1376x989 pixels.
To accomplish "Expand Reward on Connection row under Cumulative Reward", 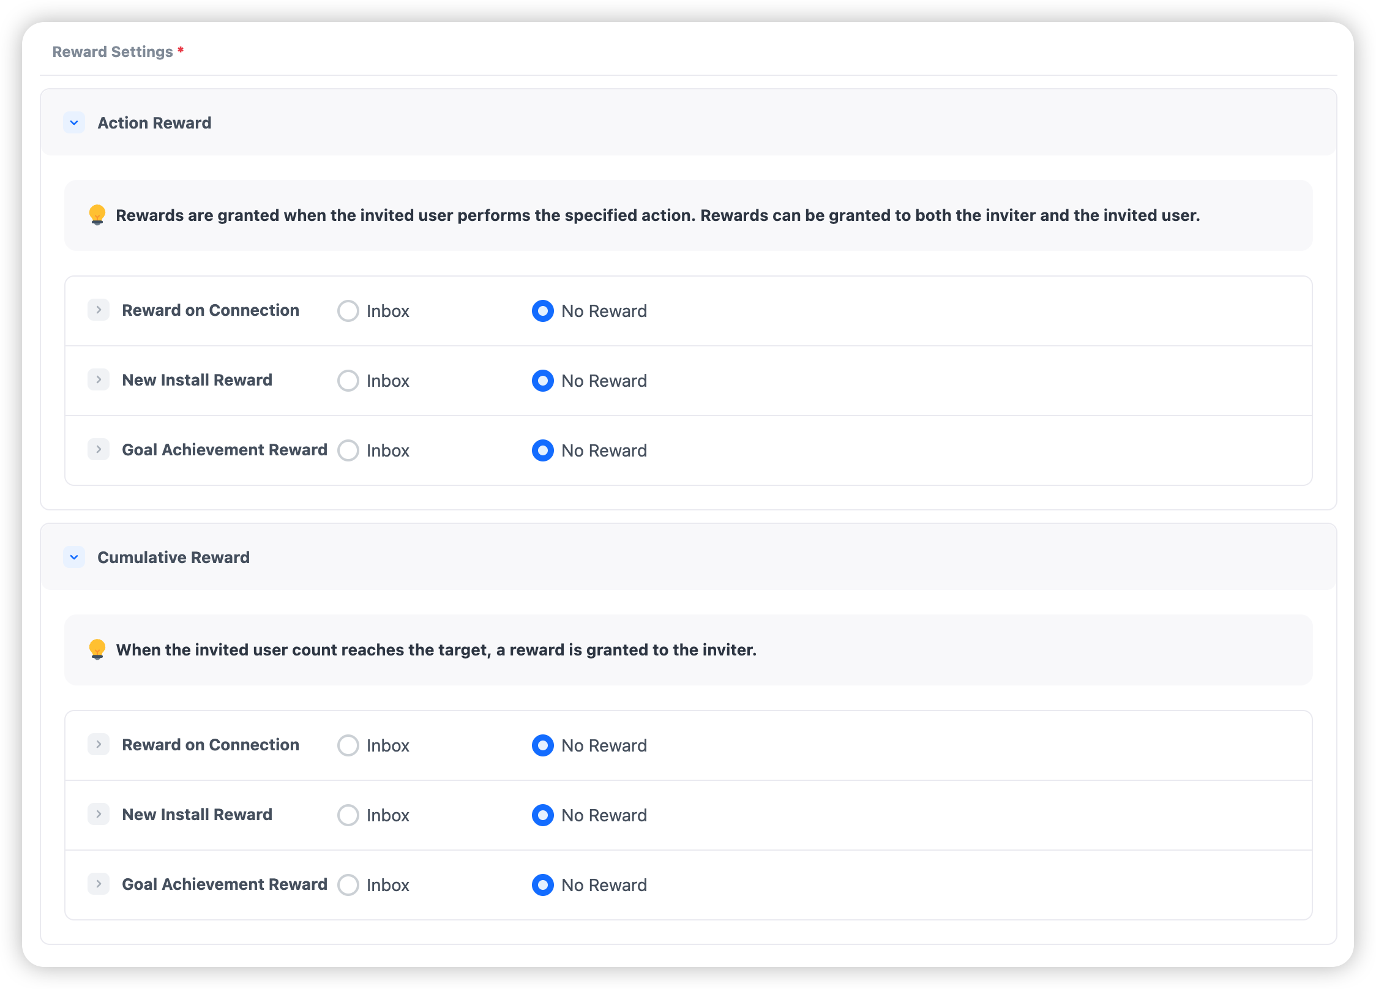I will tap(99, 745).
